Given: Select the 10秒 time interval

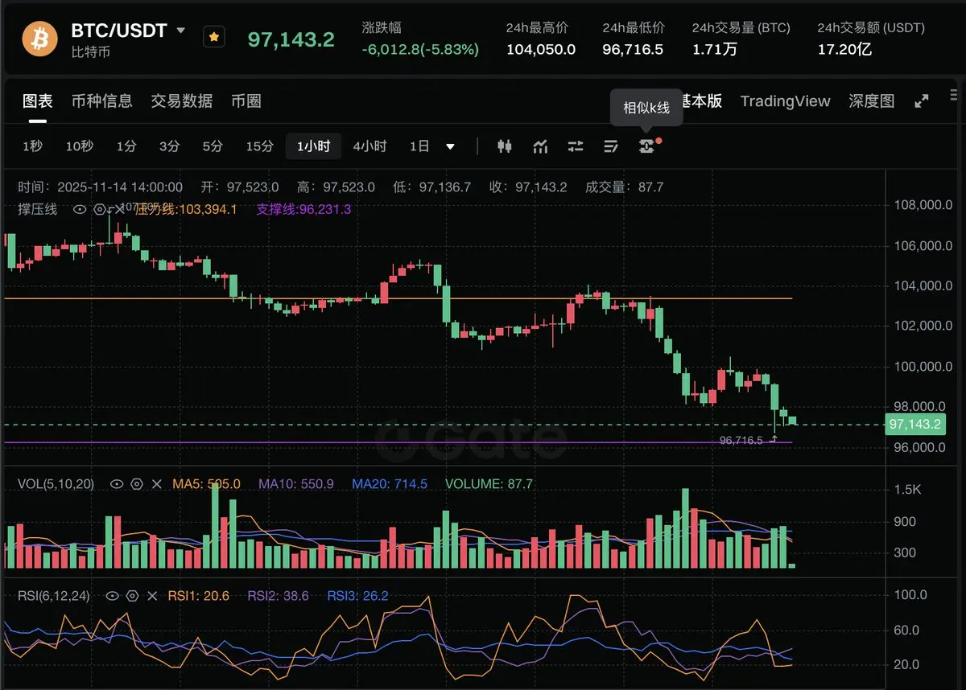Looking at the screenshot, I should [x=79, y=146].
